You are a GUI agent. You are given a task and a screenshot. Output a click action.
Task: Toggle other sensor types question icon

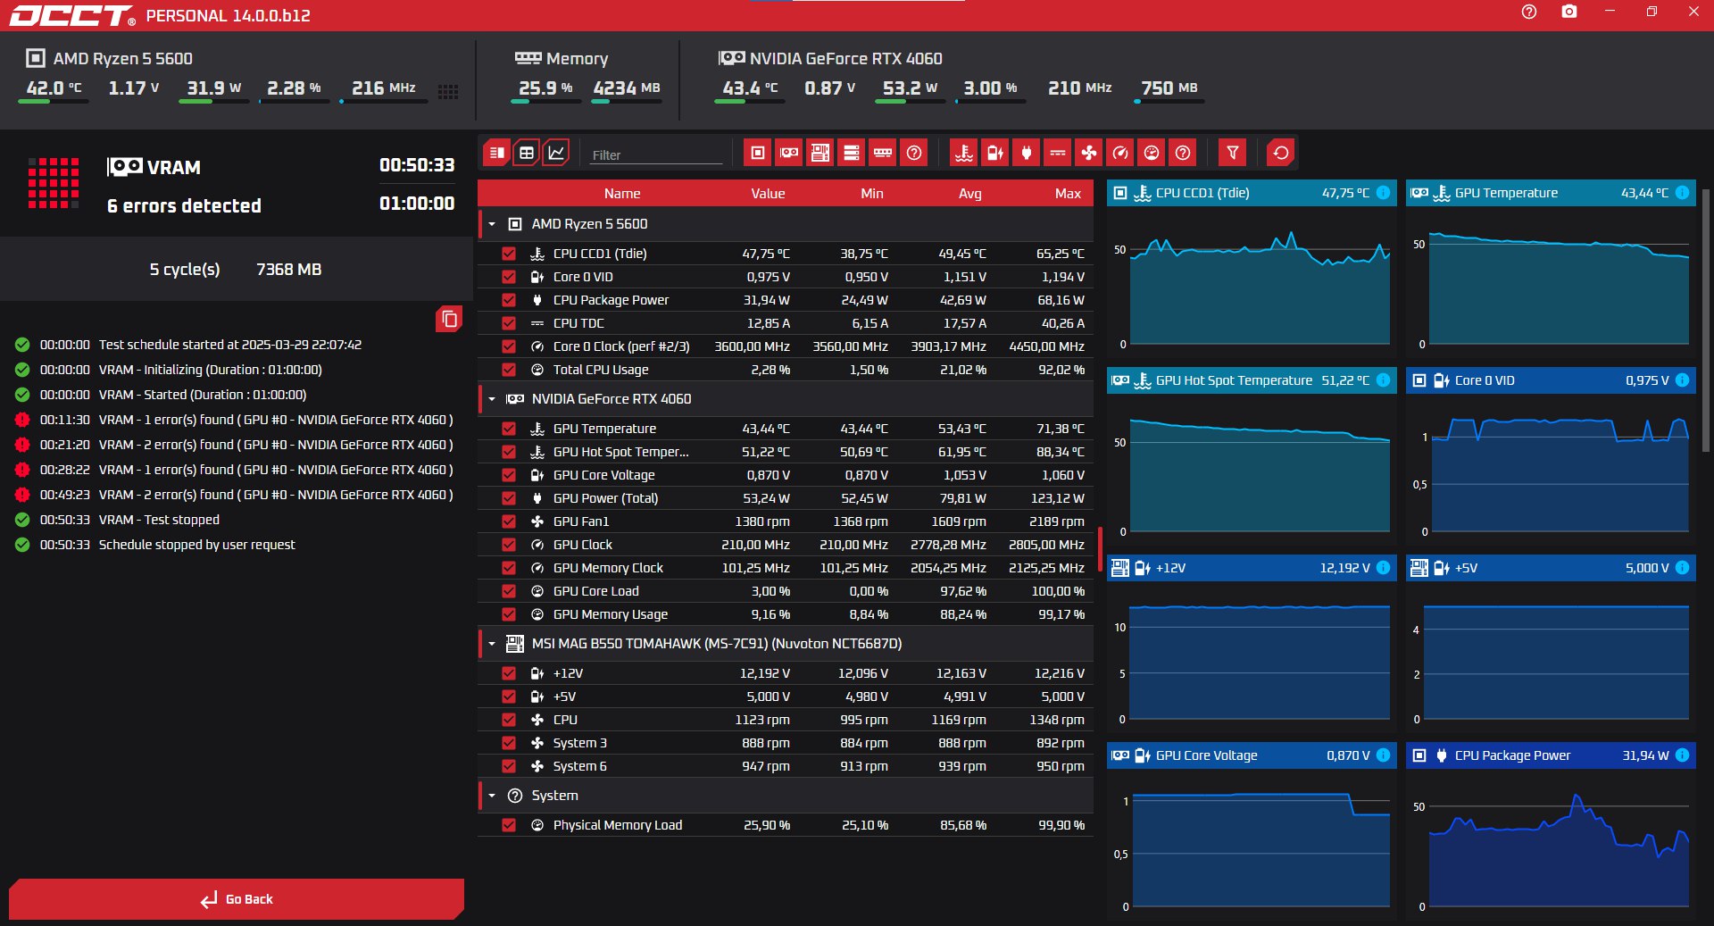pyautogui.click(x=1183, y=153)
